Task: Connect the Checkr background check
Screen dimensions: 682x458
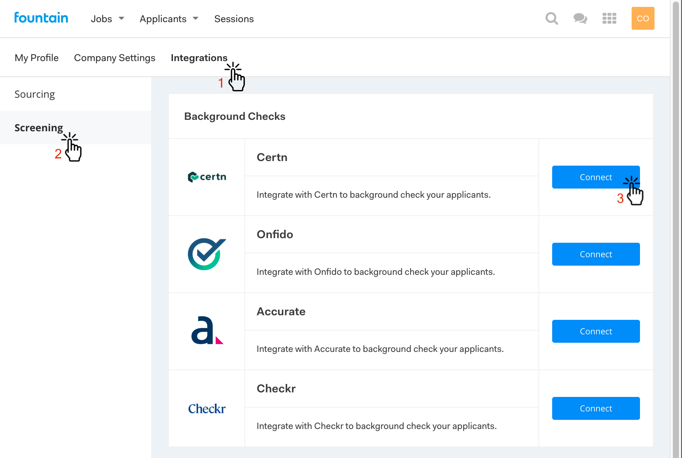Action: tap(595, 408)
